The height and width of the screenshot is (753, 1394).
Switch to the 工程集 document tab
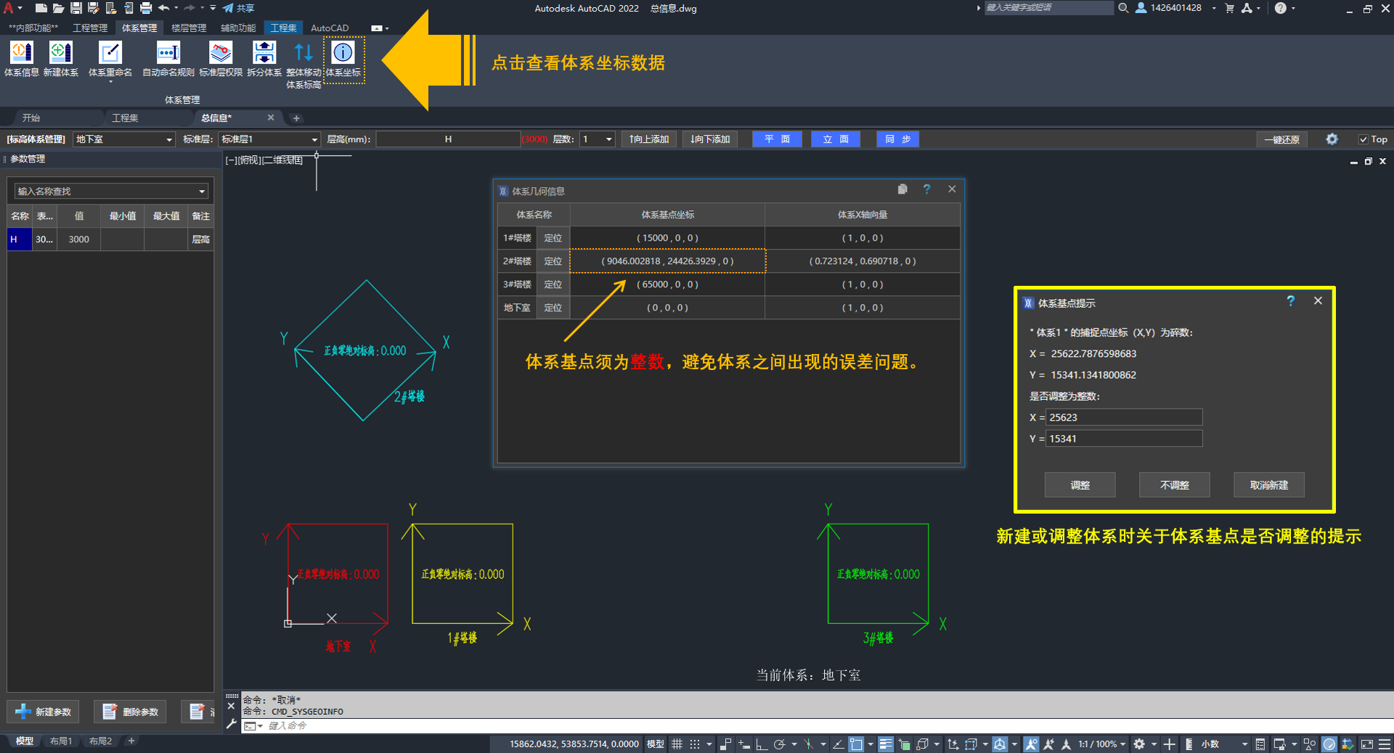click(125, 118)
